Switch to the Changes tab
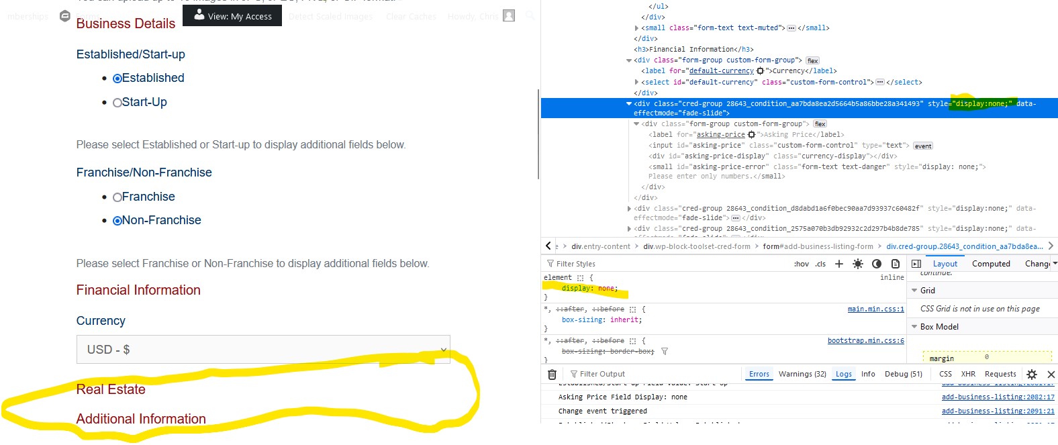Screen dimensions: 1058x445 pos(1037,264)
